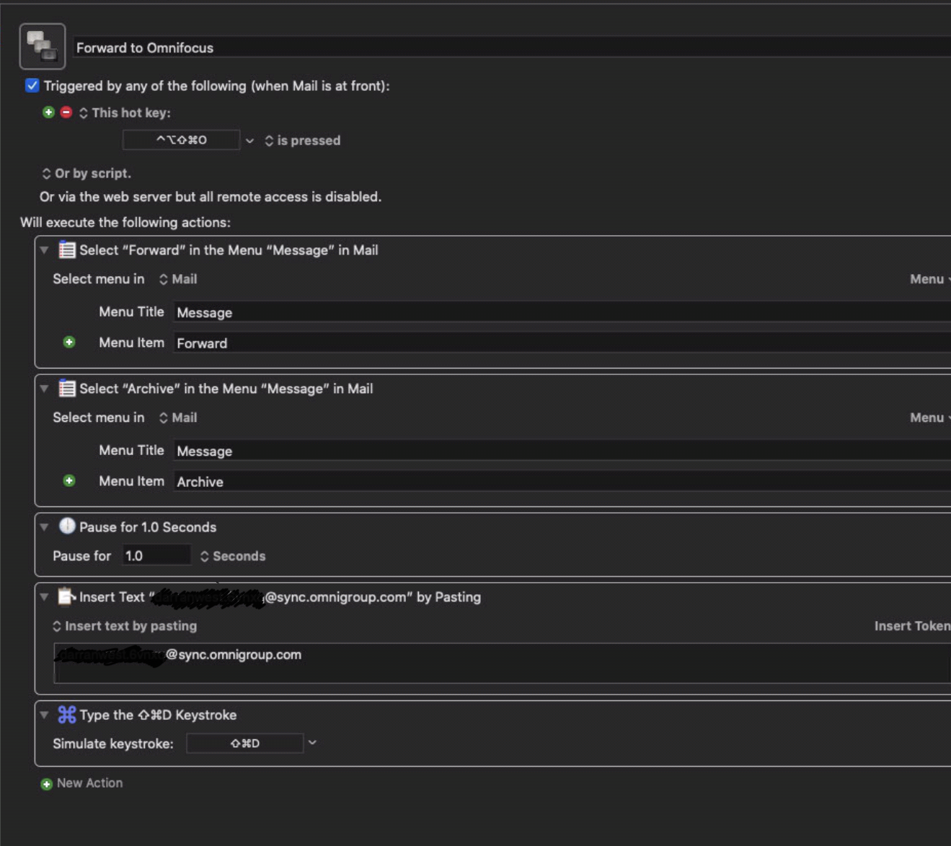The width and height of the screenshot is (951, 846).
Task: Edit Menu Title Message in Forward action
Action: tap(562, 312)
